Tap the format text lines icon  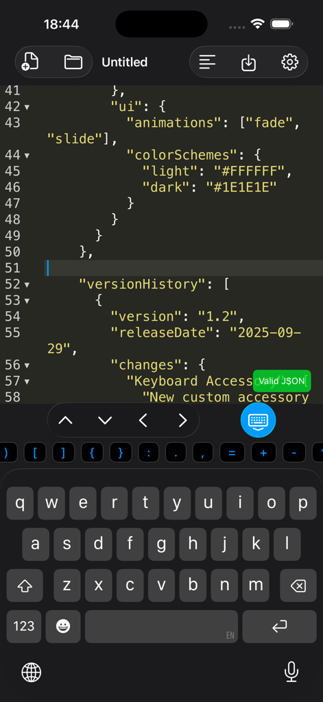coord(207,62)
